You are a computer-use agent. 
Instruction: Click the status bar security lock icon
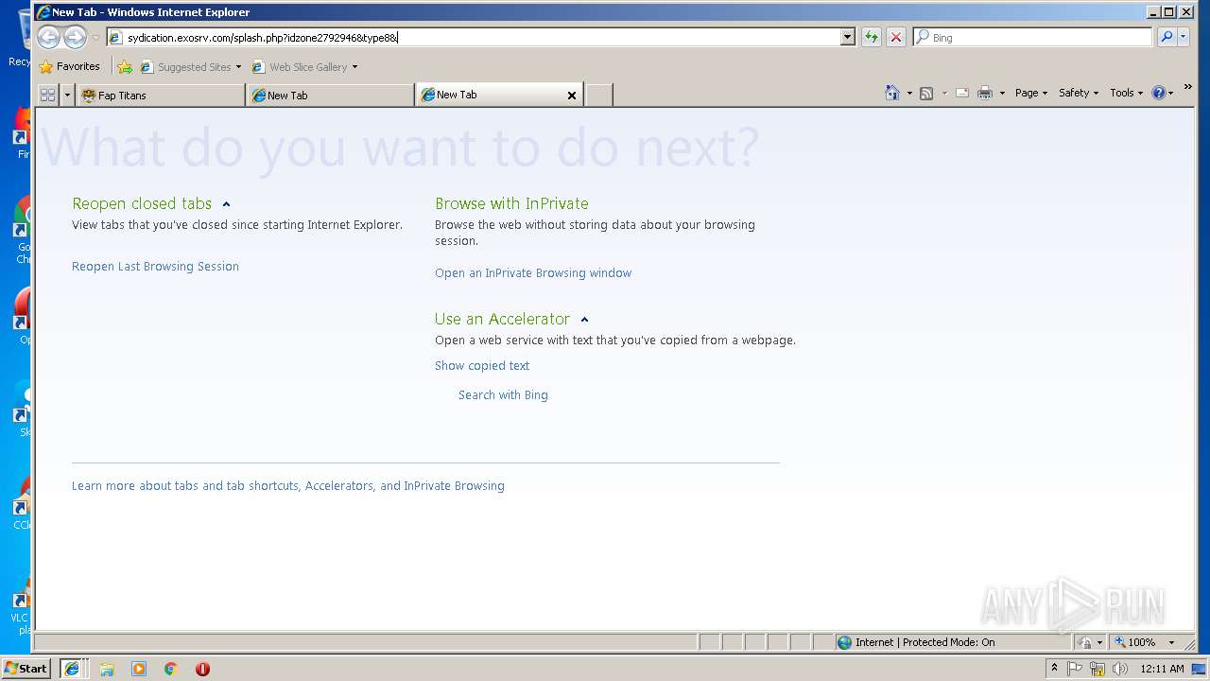click(x=1085, y=642)
